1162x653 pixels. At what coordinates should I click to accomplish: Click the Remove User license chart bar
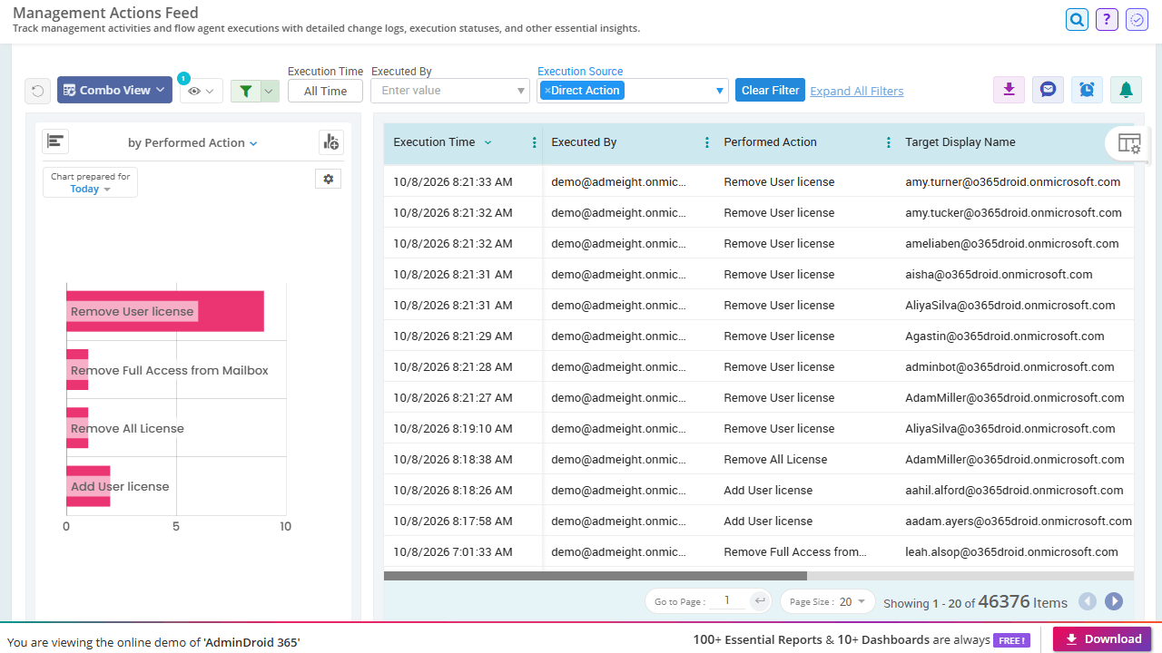[165, 311]
